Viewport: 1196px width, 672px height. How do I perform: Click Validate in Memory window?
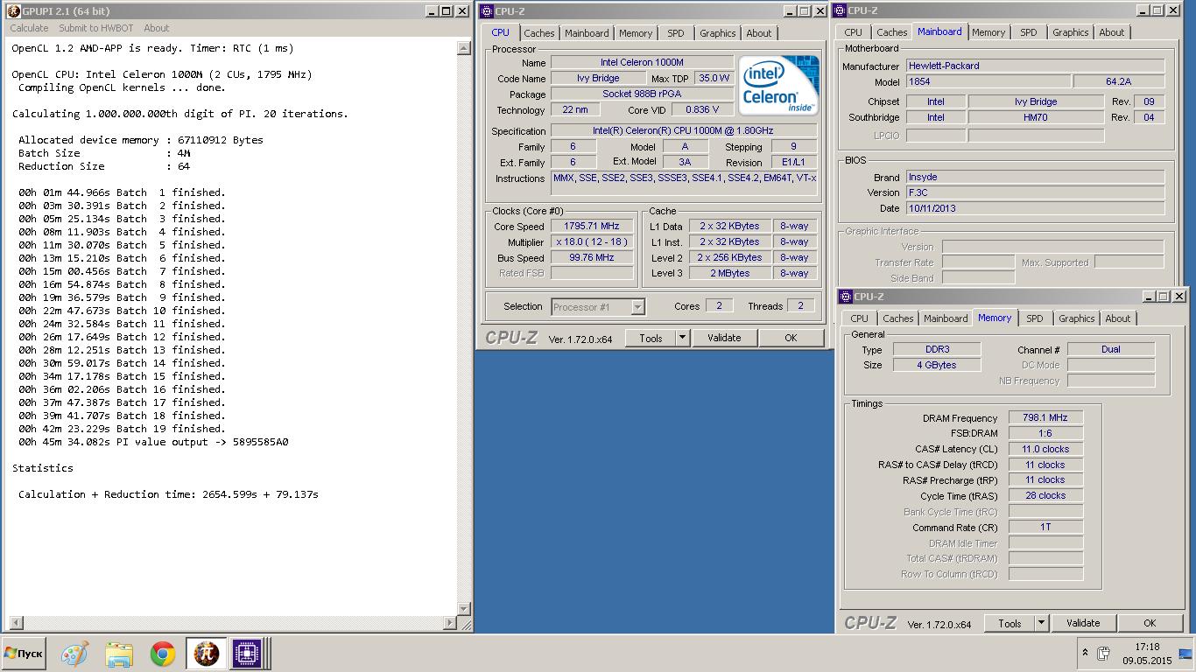click(x=1083, y=623)
